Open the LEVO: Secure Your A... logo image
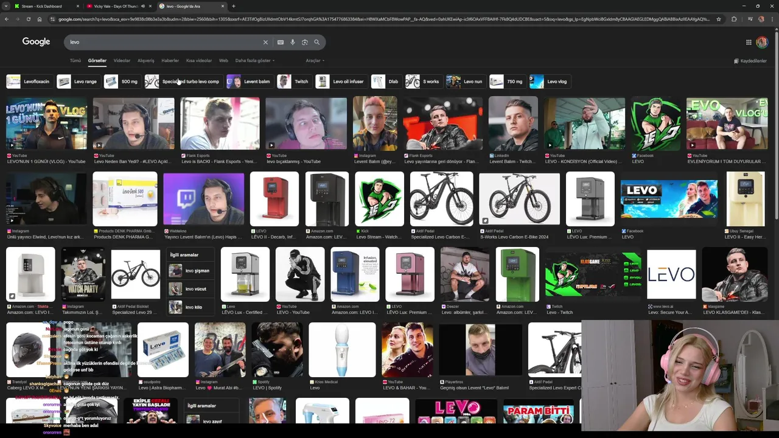 click(671, 274)
